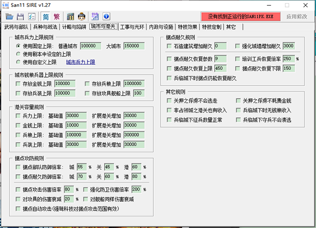Enable 兵临城下时无钱粮收入 checkbox

click(x=239, y=110)
